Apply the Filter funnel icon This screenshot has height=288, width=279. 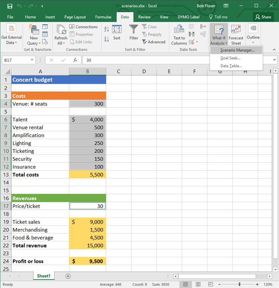(134, 32)
